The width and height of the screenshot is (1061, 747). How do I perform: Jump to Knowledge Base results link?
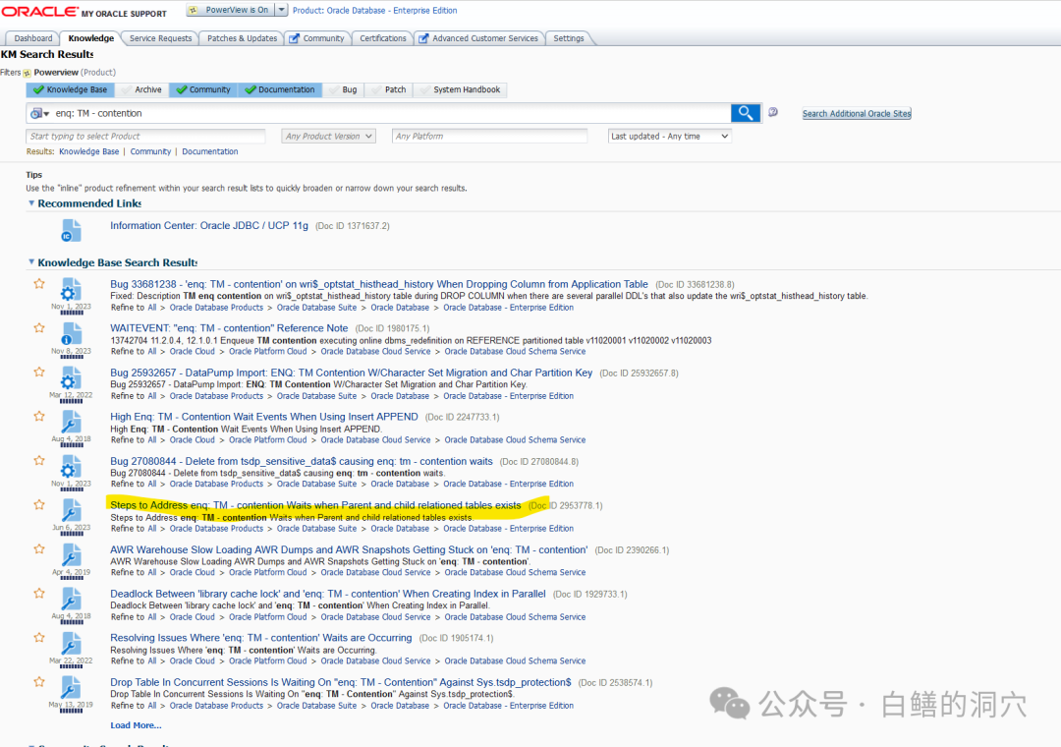pyautogui.click(x=88, y=151)
